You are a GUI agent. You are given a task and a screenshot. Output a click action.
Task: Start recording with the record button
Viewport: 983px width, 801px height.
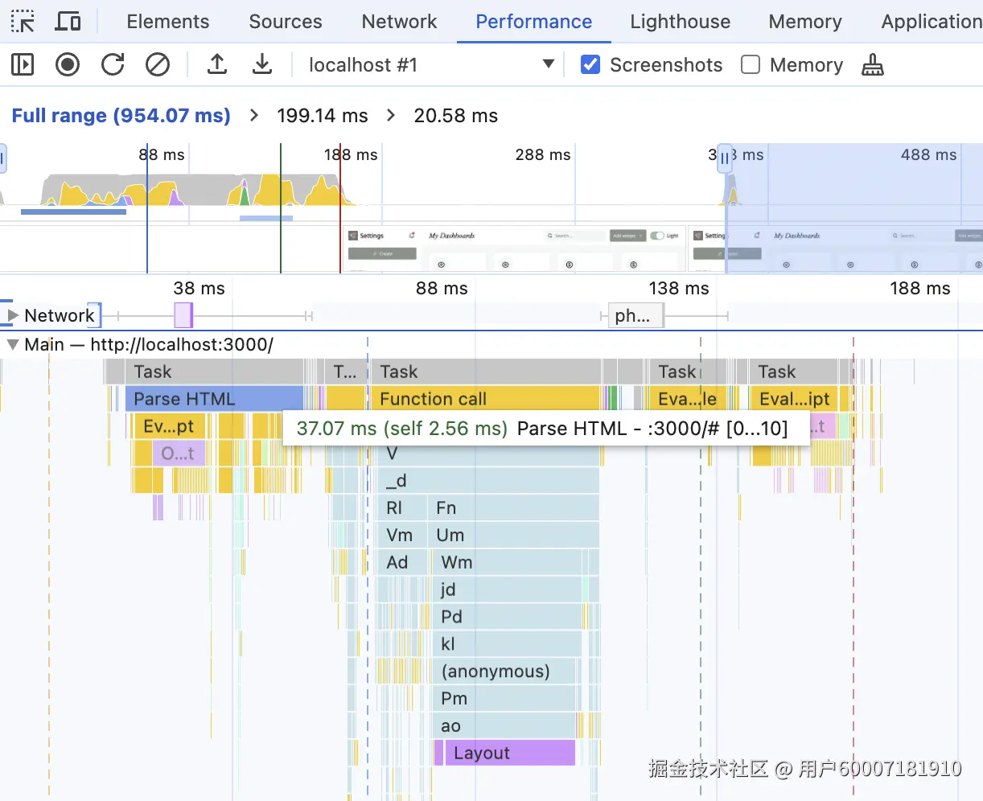click(68, 64)
